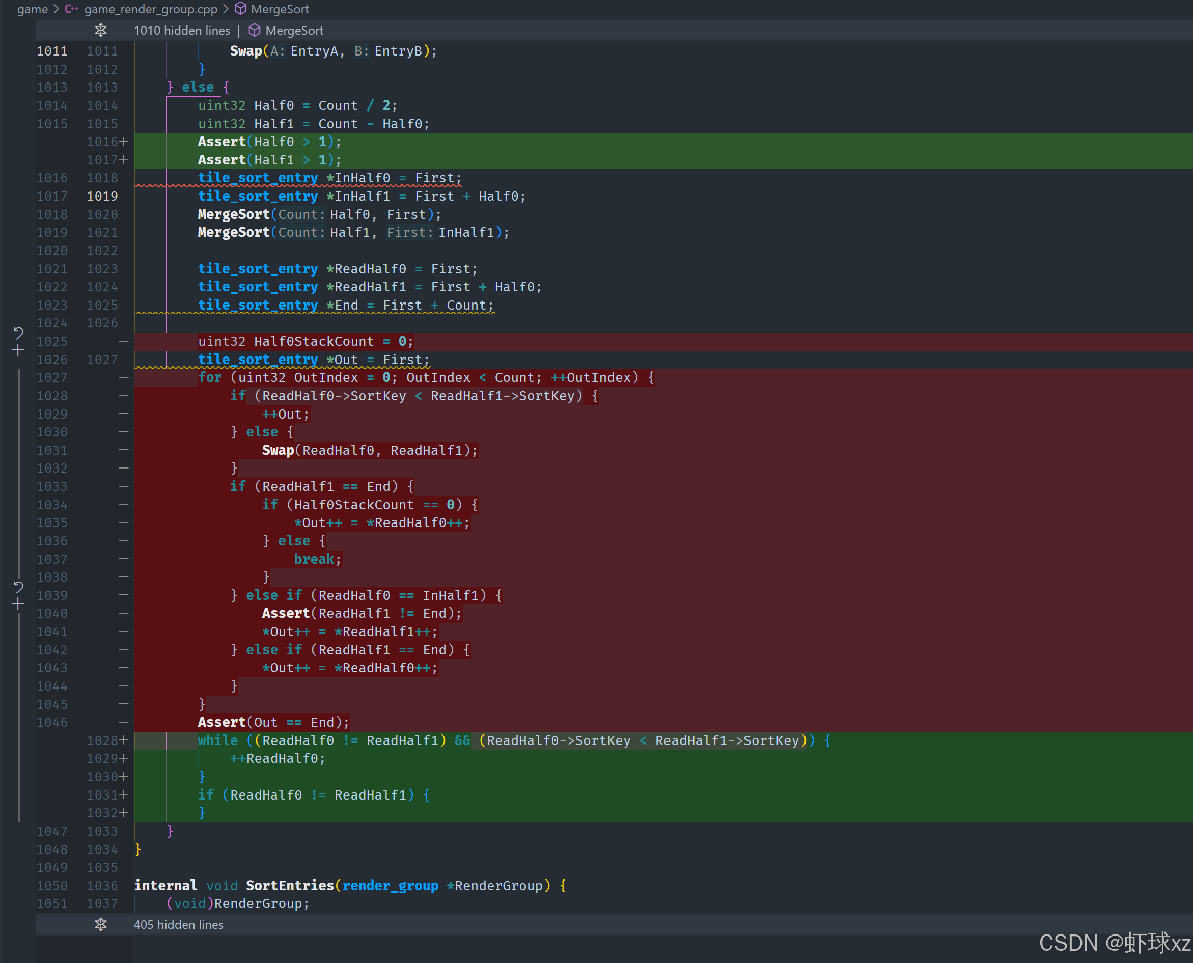The height and width of the screenshot is (963, 1193).
Task: Select game_render_group.cpp in the breadcrumb
Action: [150, 9]
